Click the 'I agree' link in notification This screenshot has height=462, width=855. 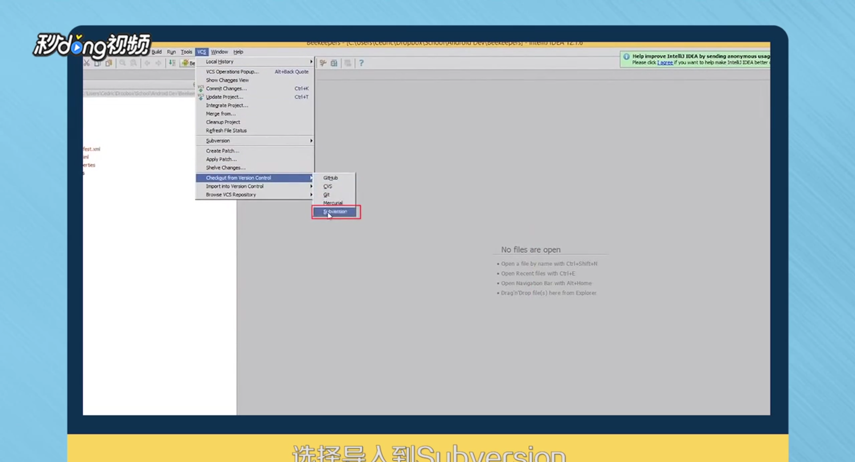[665, 63]
